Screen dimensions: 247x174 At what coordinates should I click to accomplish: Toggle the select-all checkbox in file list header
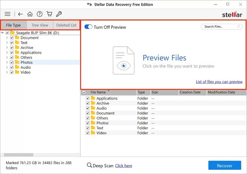pyautogui.click(x=84, y=93)
